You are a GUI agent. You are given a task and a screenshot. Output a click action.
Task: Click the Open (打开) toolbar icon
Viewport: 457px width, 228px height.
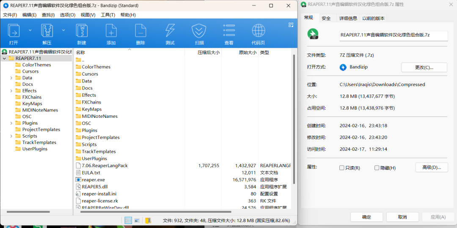tap(14, 30)
